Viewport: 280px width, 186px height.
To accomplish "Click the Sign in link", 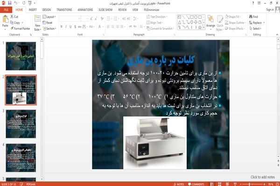I will click(270, 10).
